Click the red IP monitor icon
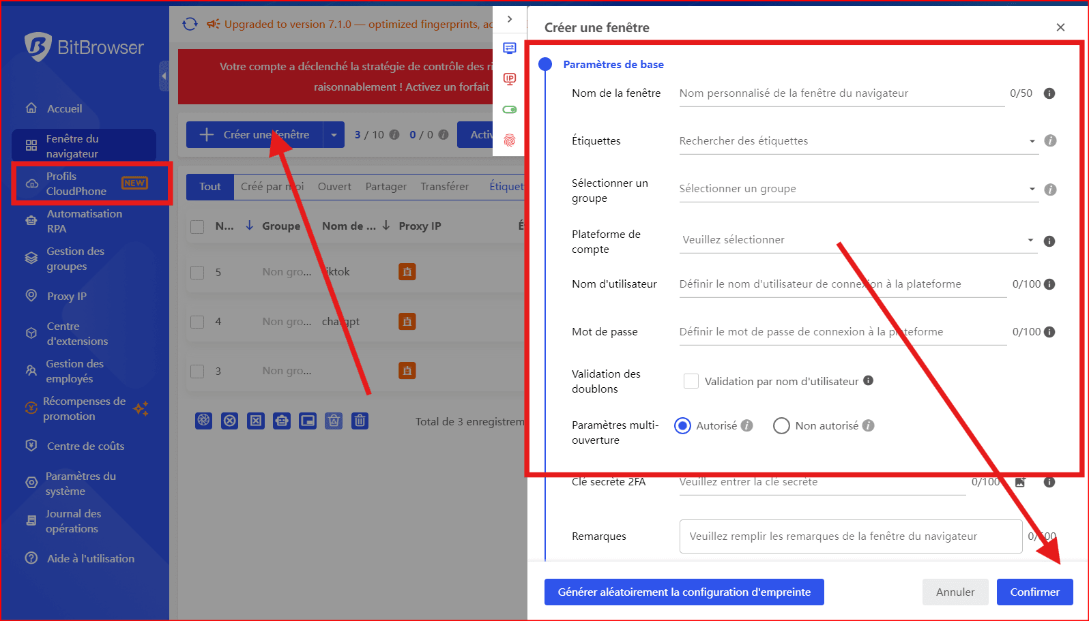The width and height of the screenshot is (1089, 621). point(510,79)
